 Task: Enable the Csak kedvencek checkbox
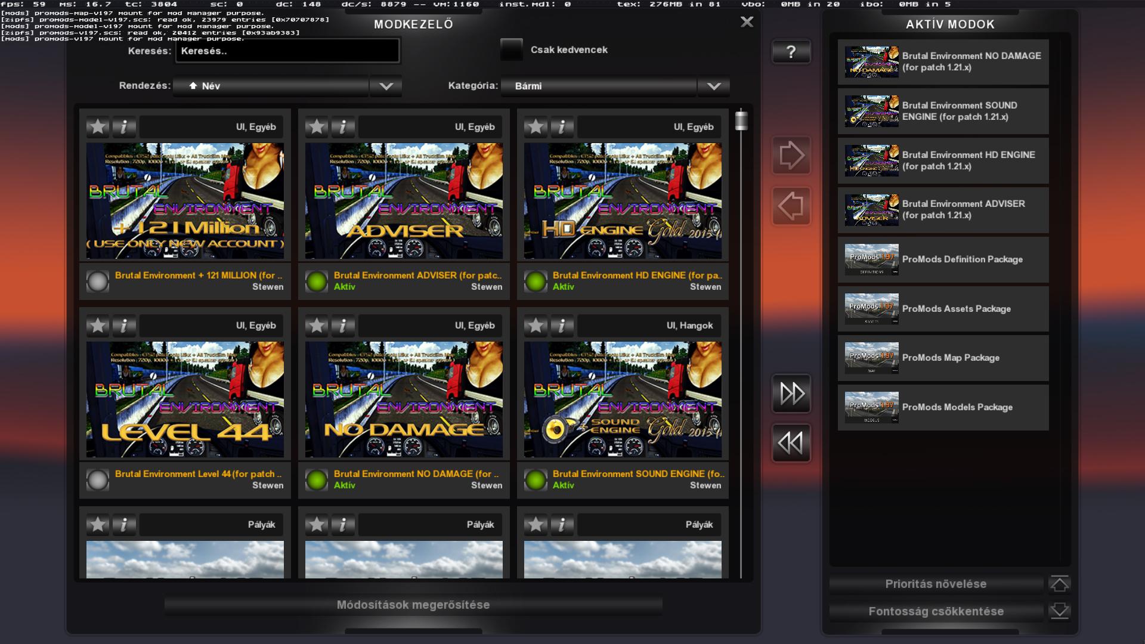click(511, 49)
